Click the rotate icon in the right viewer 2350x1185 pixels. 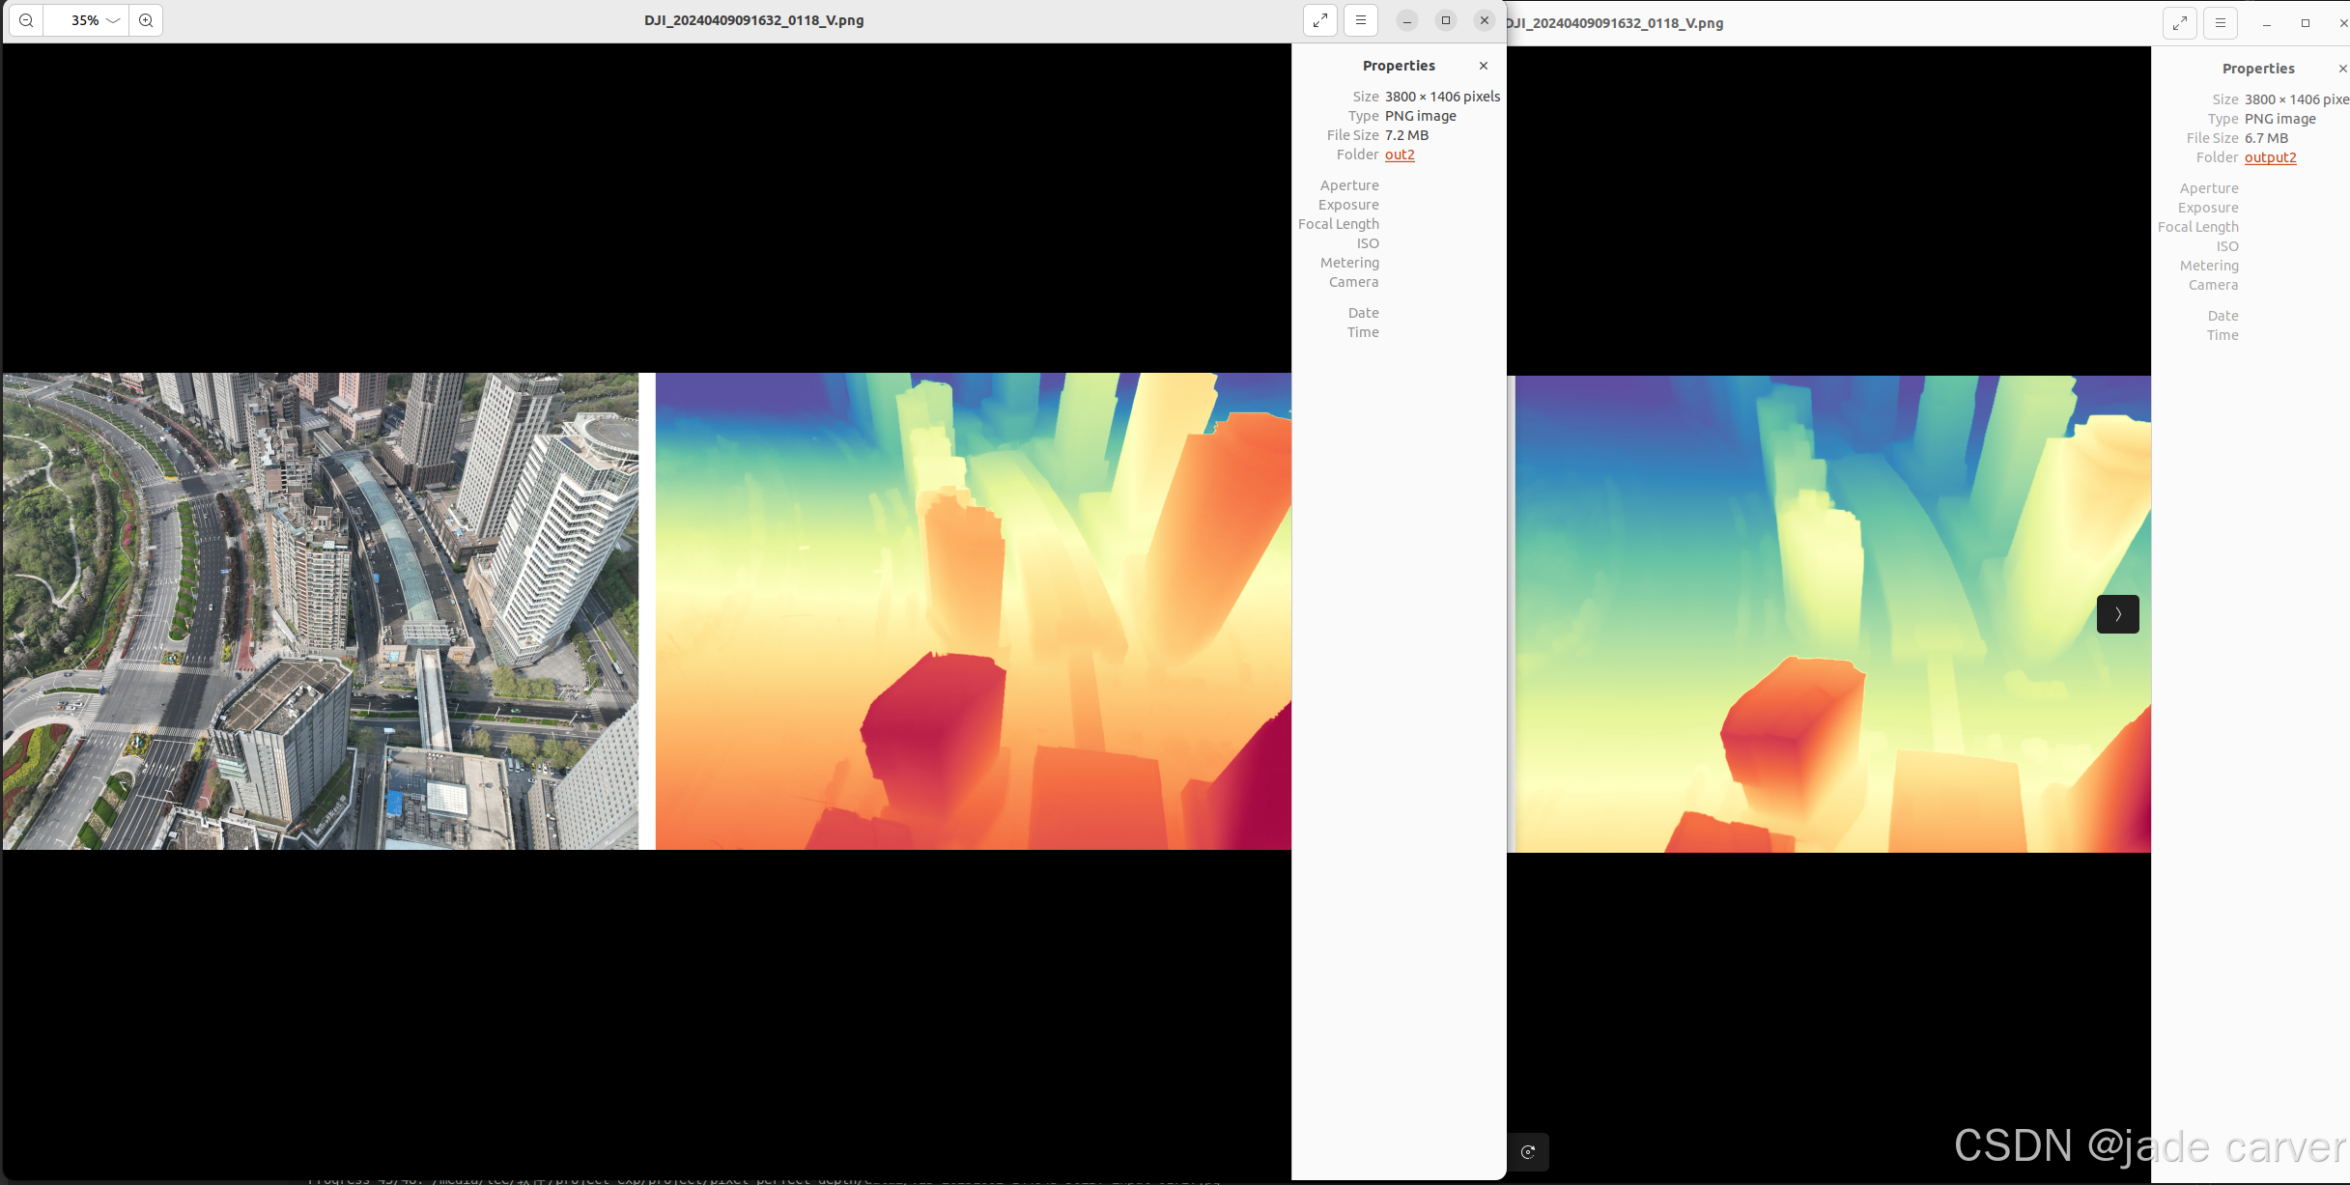click(1528, 1151)
